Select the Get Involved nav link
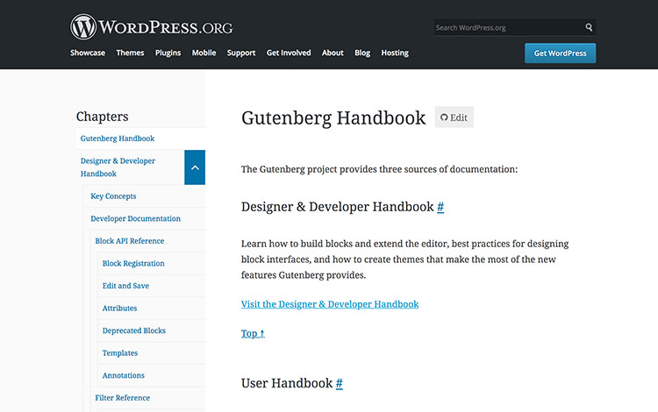 [x=289, y=53]
